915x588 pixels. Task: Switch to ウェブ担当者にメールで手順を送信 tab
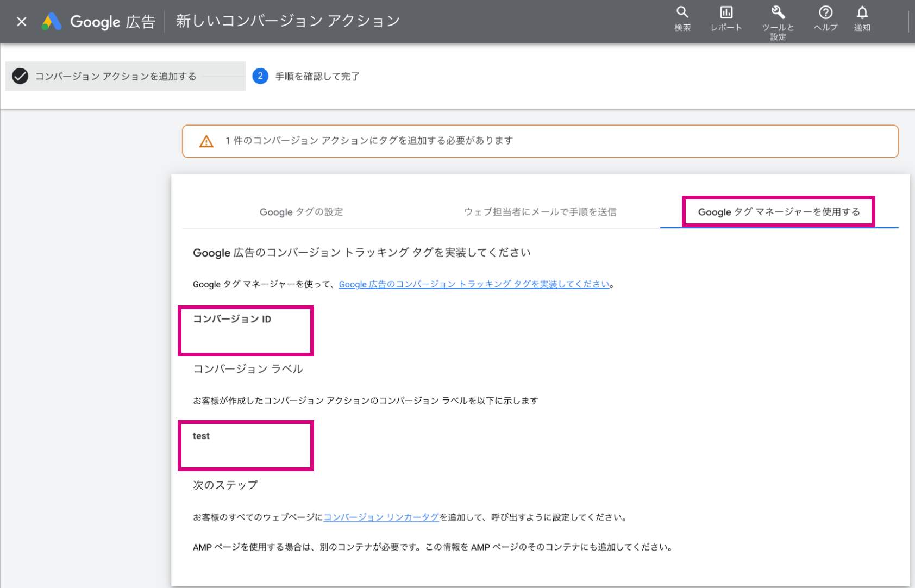click(540, 212)
